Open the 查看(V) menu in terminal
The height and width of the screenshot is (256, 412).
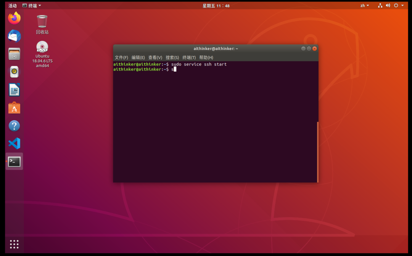pos(155,58)
